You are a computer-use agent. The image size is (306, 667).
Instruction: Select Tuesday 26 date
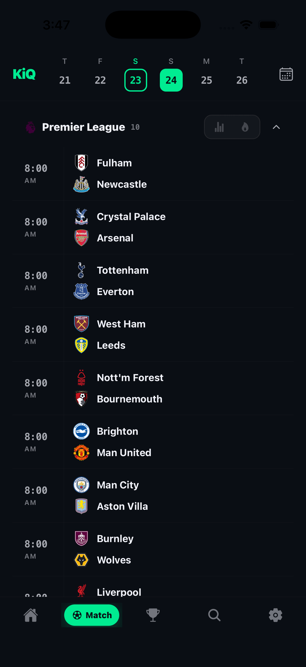(242, 80)
